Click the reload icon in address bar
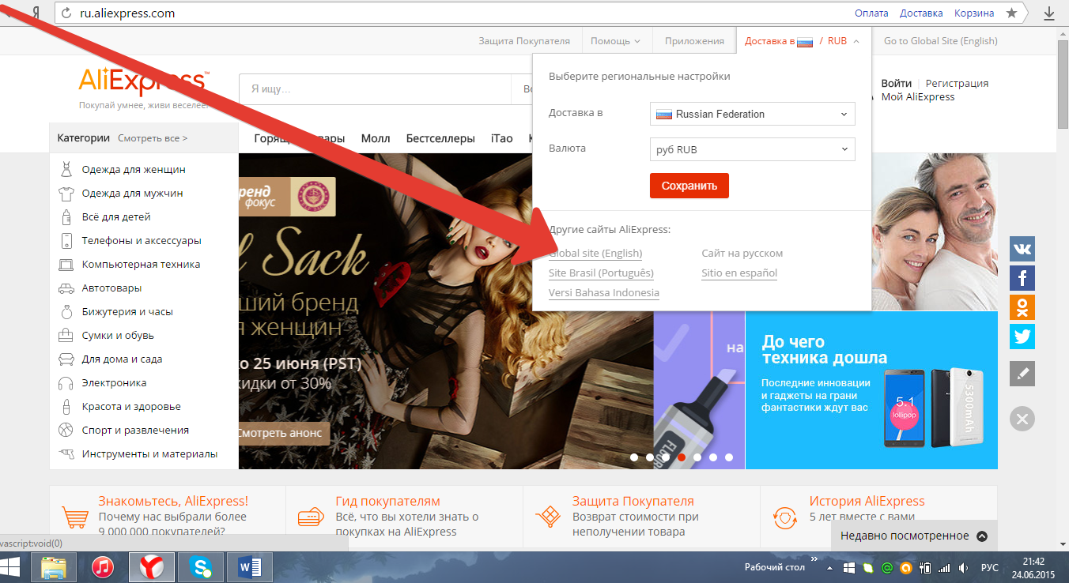The width and height of the screenshot is (1069, 583). [66, 13]
